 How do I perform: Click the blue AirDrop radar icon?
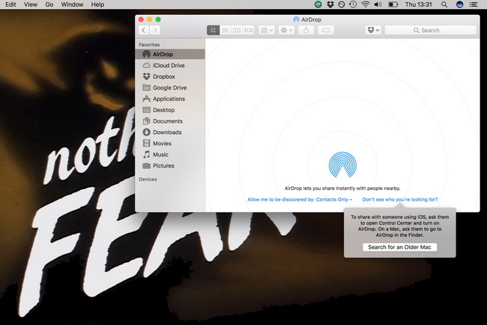342,165
